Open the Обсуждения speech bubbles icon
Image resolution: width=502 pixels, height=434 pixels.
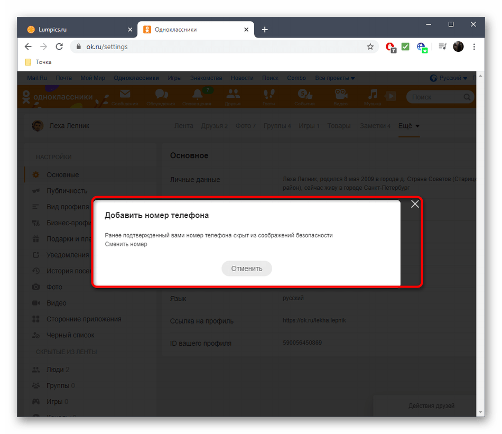pos(161,95)
